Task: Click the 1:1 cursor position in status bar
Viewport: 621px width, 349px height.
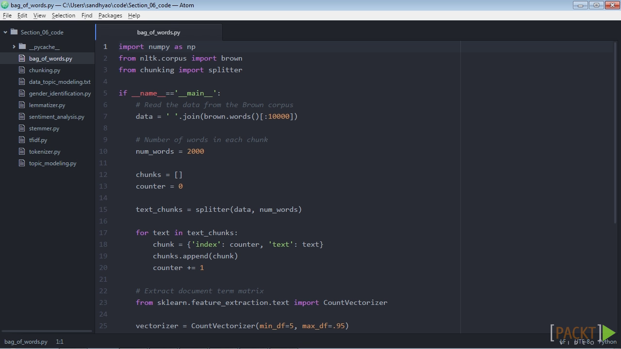Action: [60, 341]
